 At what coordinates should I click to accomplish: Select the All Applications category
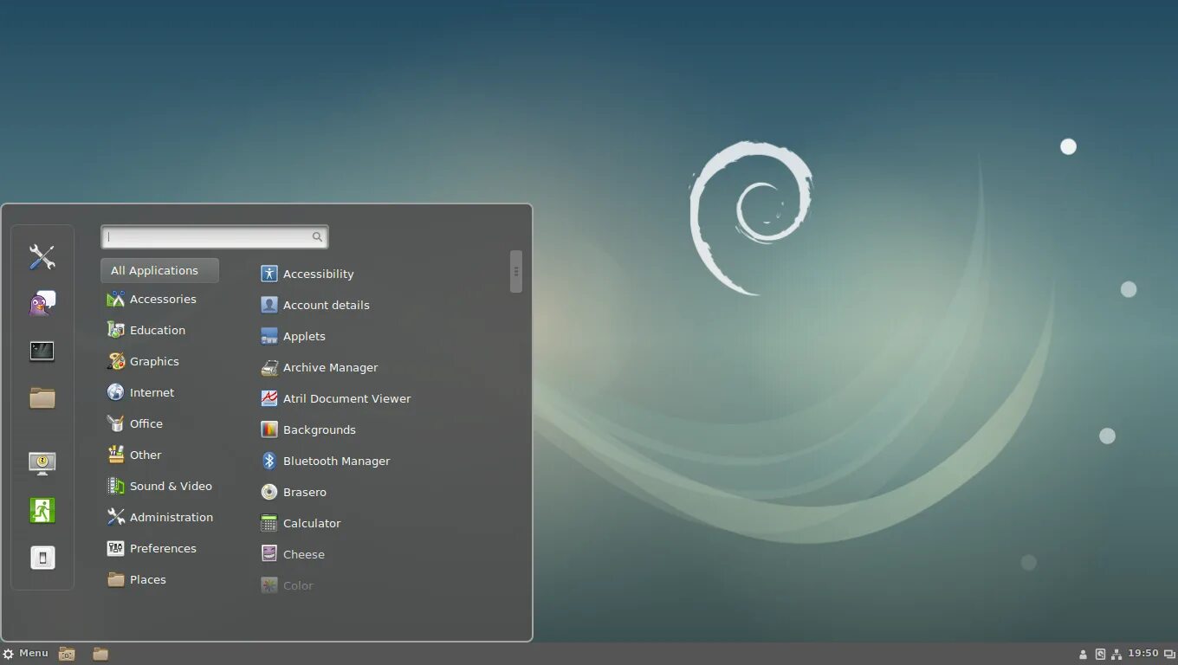pos(159,270)
